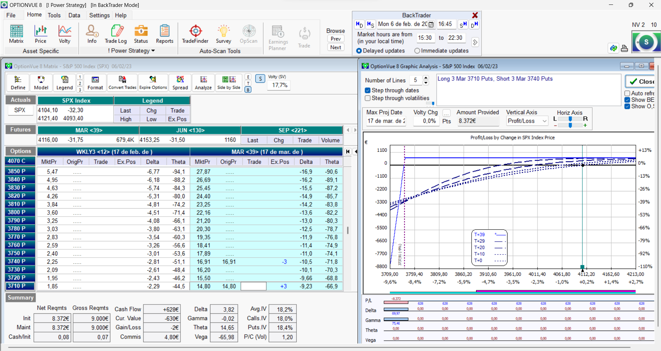Open the File menu

coord(11,15)
